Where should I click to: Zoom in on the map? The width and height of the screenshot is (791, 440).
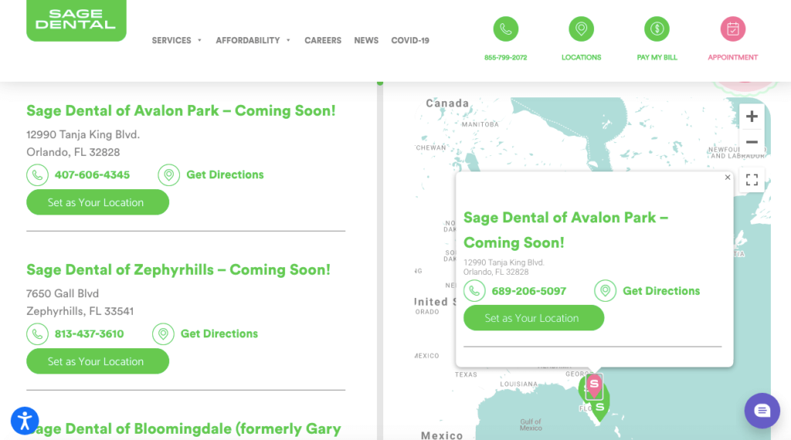(x=752, y=117)
